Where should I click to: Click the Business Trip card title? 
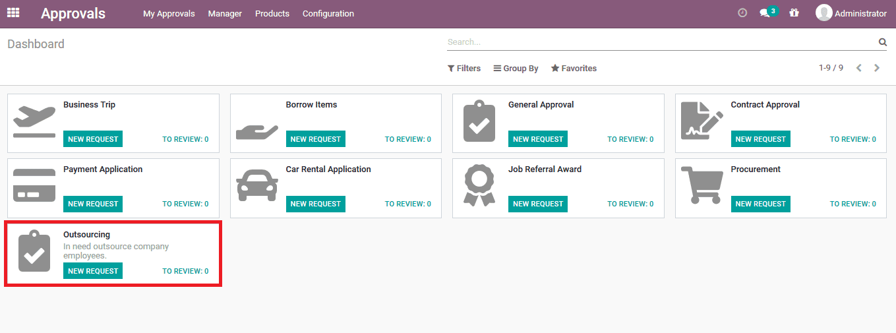tap(89, 105)
